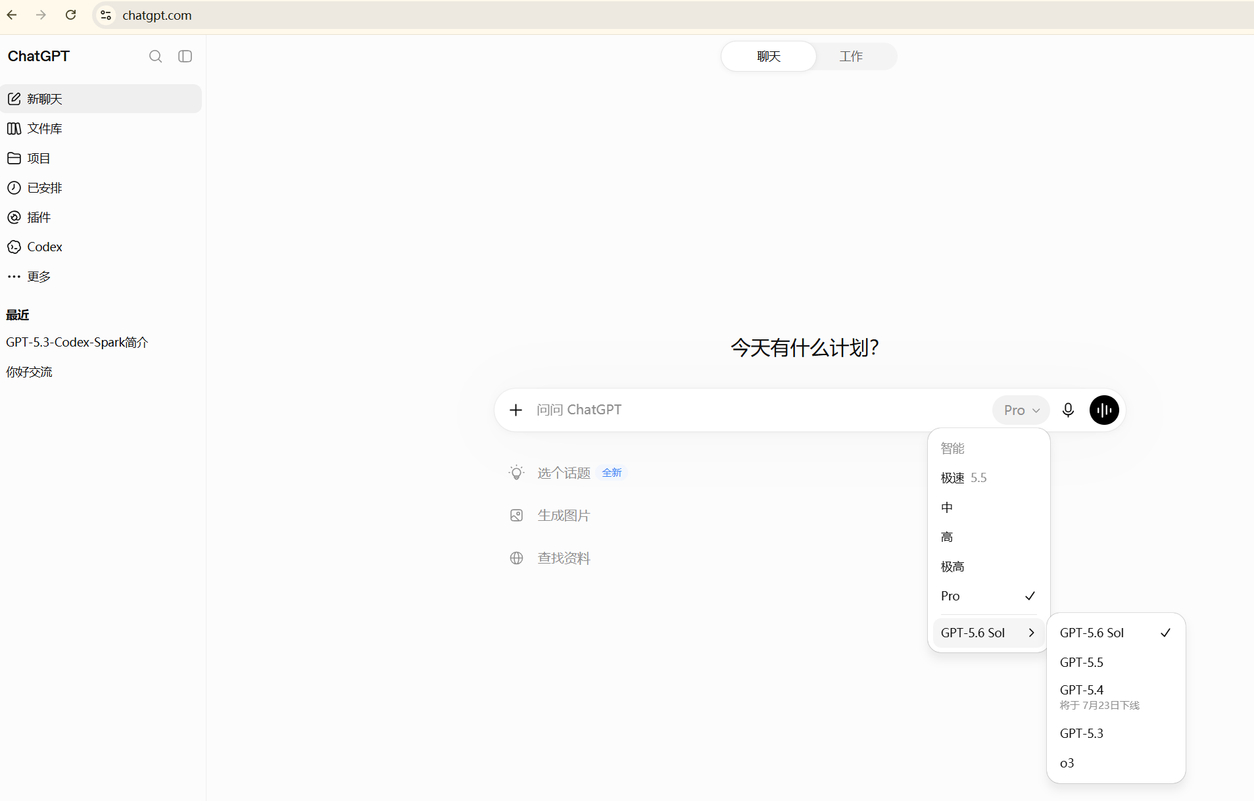Click the 最近 section heading
Image resolution: width=1254 pixels, height=801 pixels.
point(18,315)
